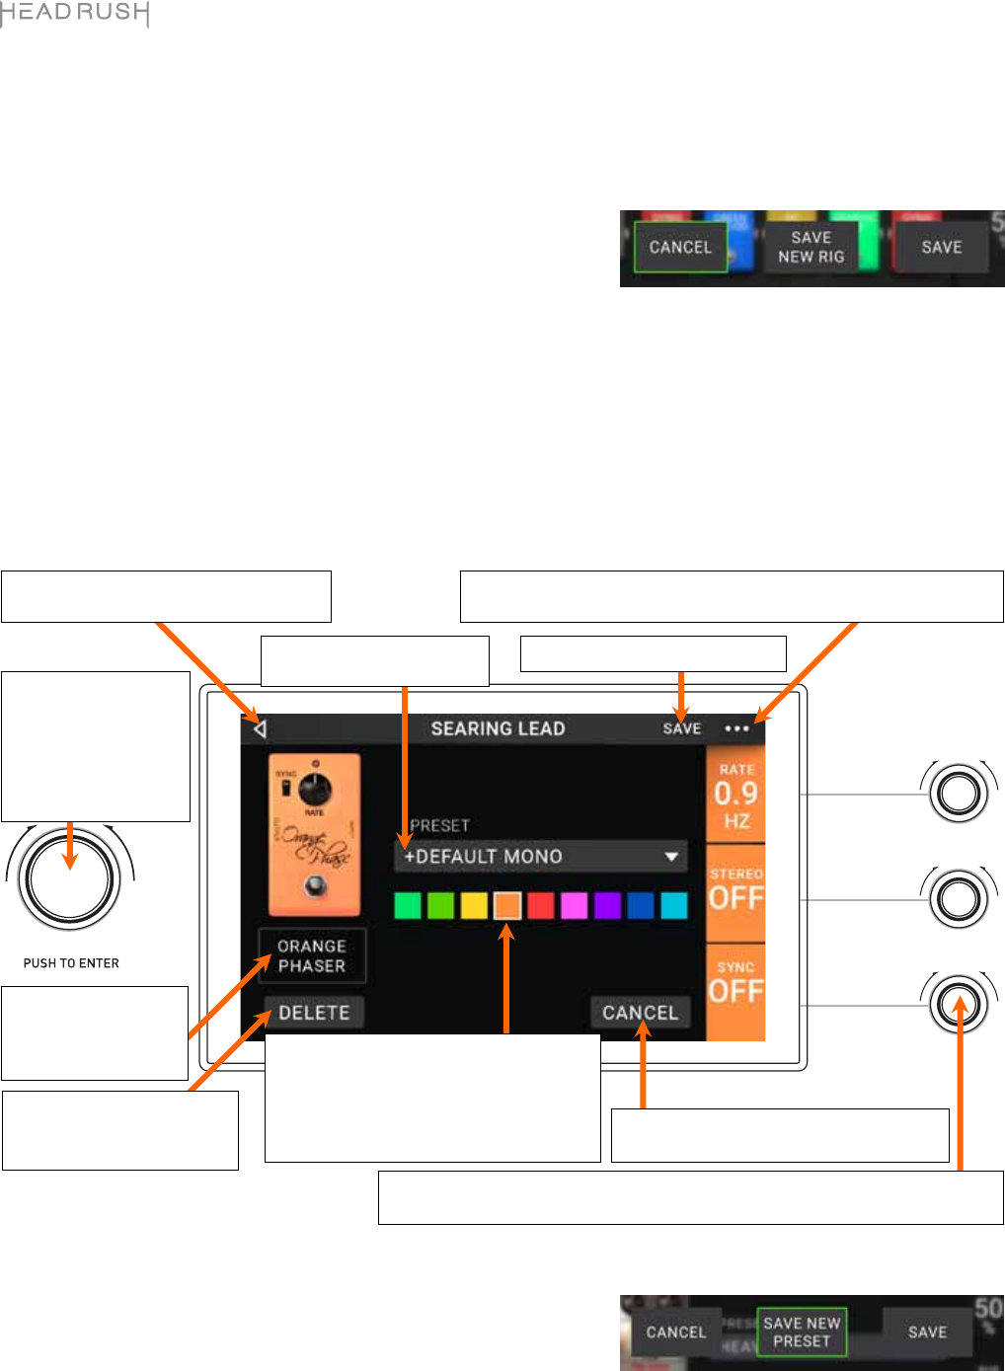Open the three-dots options menu

[736, 729]
